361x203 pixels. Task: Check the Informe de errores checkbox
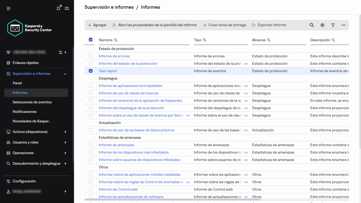coord(91,56)
